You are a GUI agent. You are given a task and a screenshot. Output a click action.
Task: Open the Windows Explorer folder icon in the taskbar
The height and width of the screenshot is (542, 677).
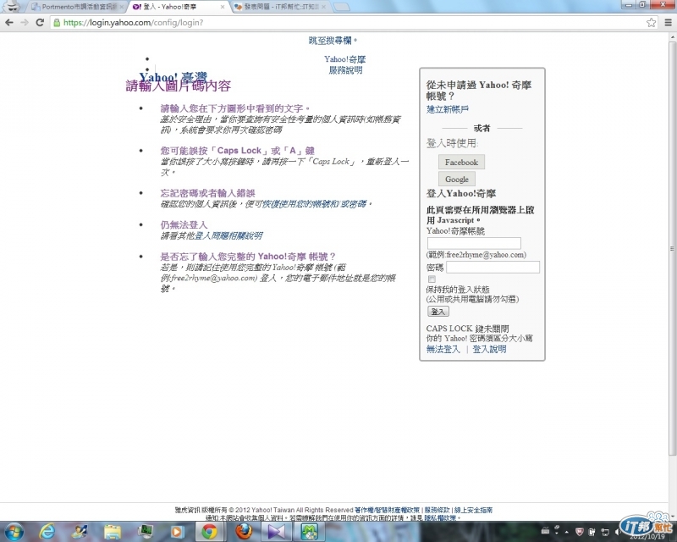[113, 532]
